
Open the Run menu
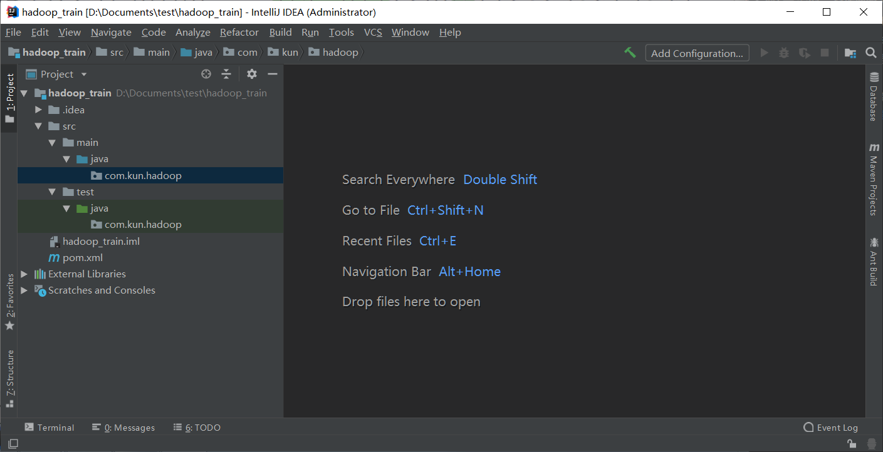(x=310, y=33)
